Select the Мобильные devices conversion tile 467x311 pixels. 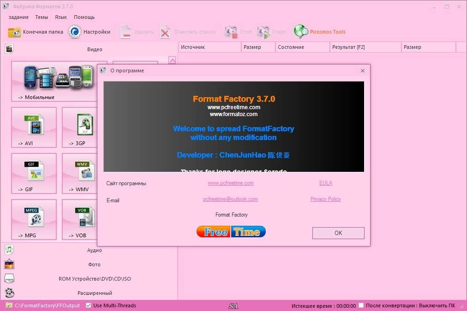pos(54,81)
